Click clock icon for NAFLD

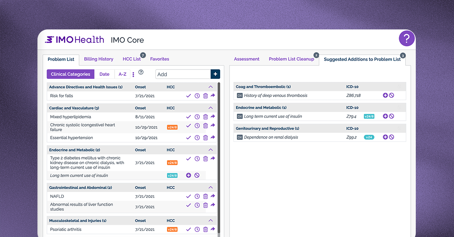(197, 196)
